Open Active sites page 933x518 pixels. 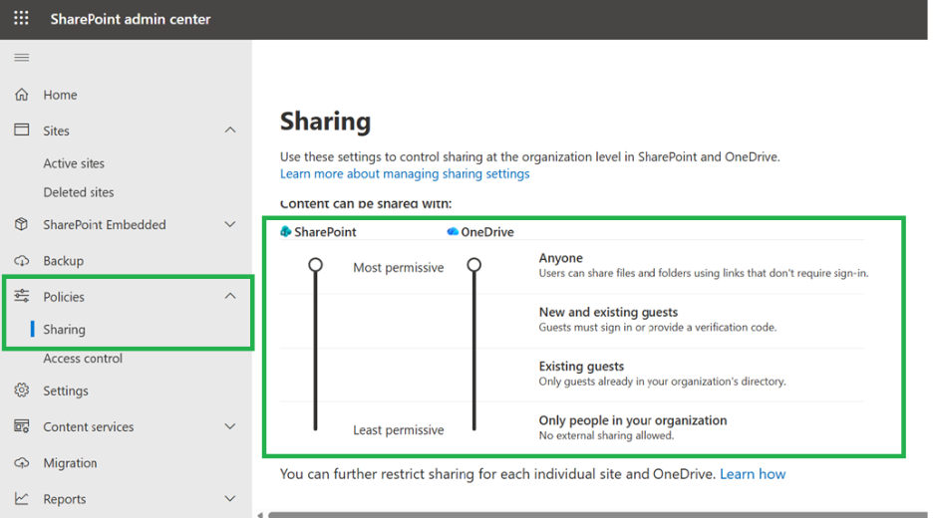click(x=74, y=163)
